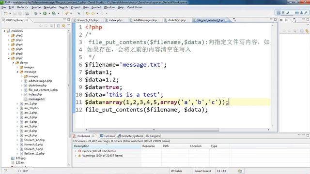Open the PHP Explorer view menu
The height and width of the screenshot is (174, 310).
[x=69, y=25]
